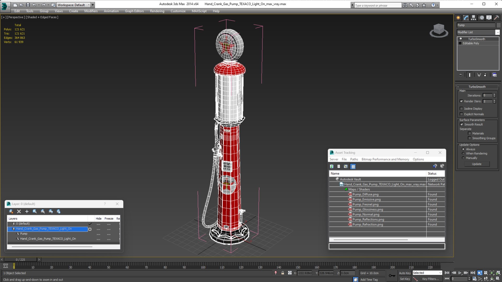
Task: Expand the Editable Poly stack entry
Action: [x=460, y=43]
